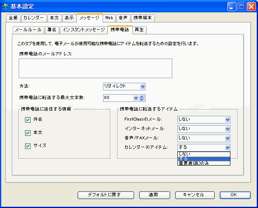The image size is (258, 208).
Task: Toggle the サイズ checkbox
Action: [x=28, y=146]
